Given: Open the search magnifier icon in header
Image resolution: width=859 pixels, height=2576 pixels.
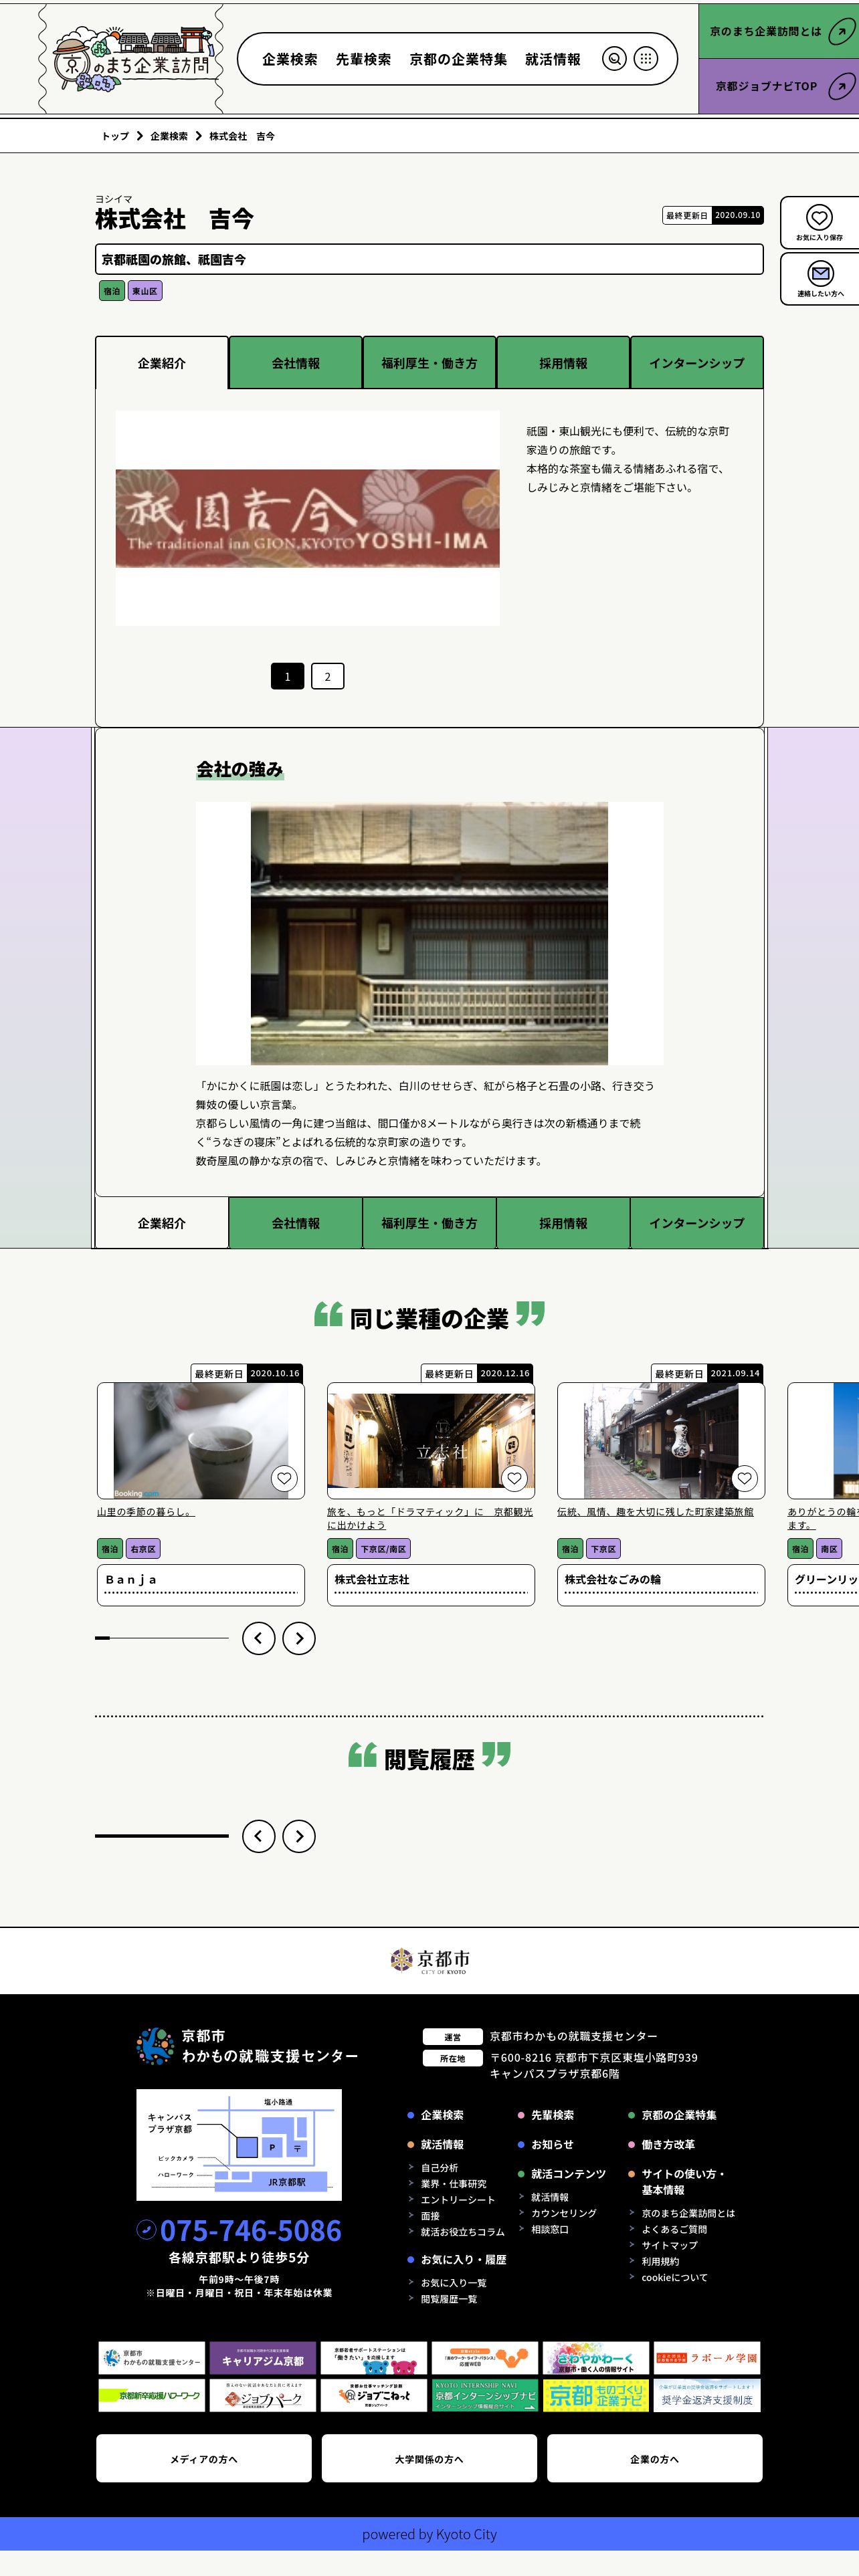Looking at the screenshot, I should (615, 59).
